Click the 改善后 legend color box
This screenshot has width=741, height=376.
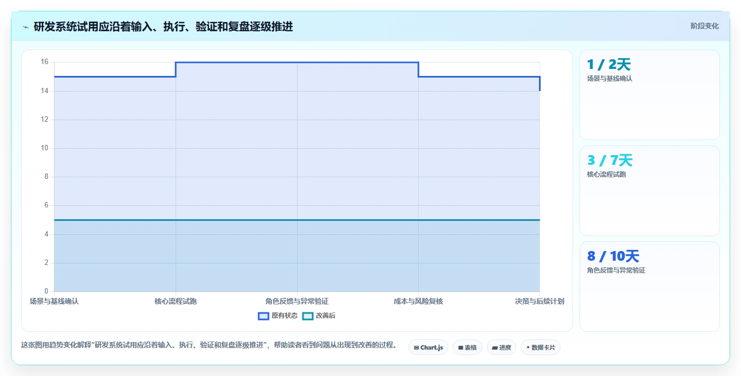(308, 316)
